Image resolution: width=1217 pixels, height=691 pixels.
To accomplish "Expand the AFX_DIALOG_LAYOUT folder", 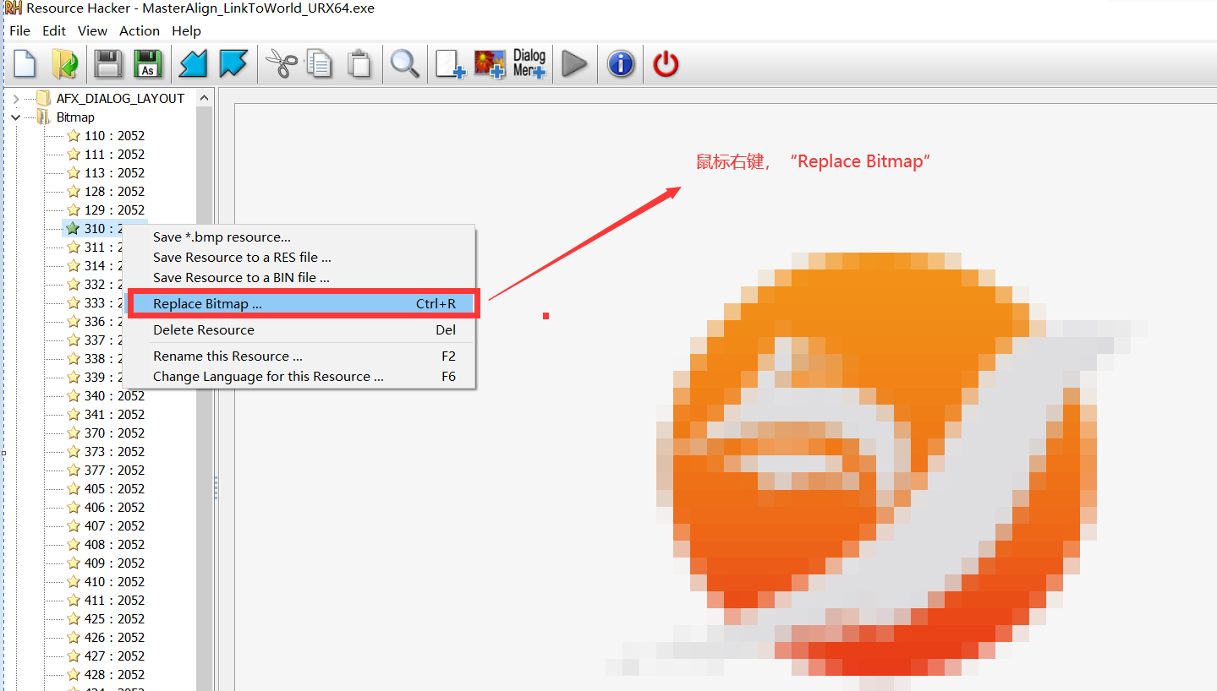I will [16, 99].
